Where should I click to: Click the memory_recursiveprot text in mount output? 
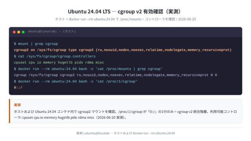(209, 50)
